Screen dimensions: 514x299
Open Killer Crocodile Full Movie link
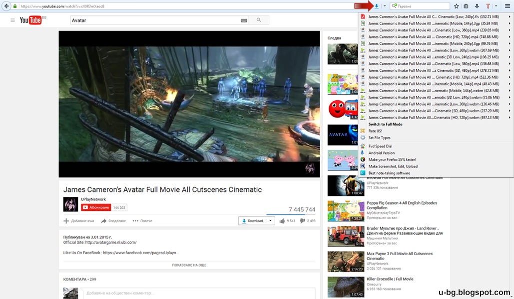point(390,279)
